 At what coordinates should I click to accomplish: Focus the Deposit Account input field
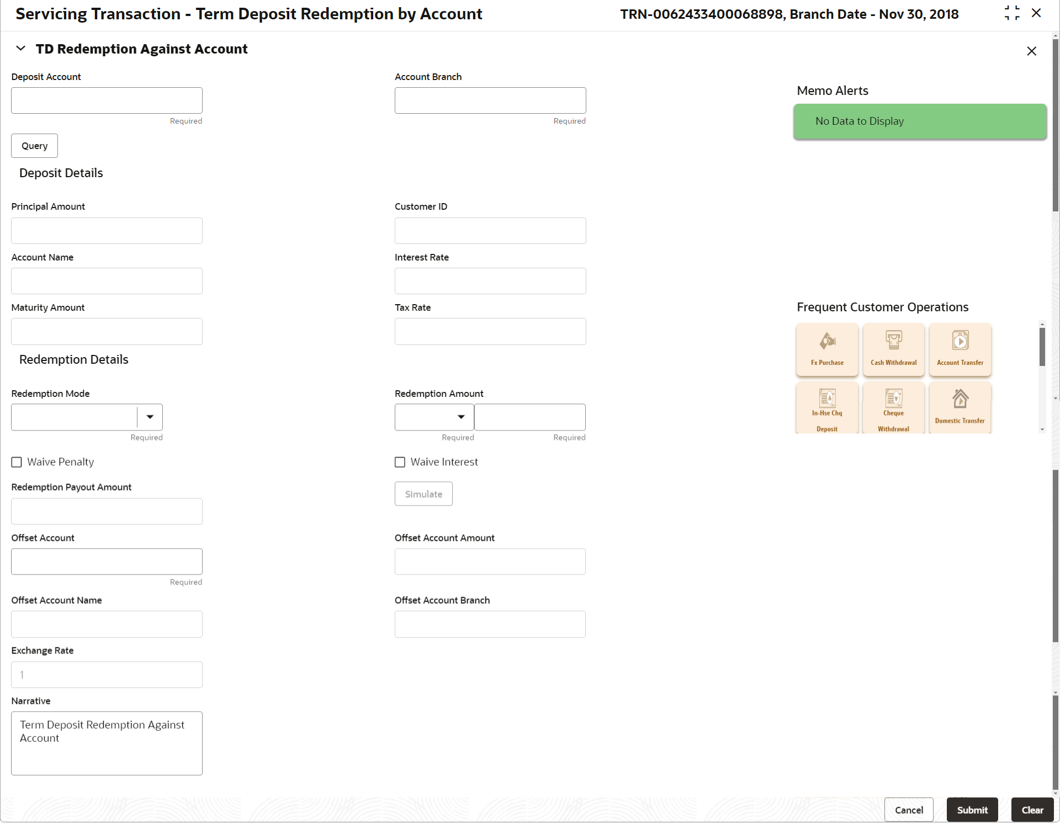107,100
